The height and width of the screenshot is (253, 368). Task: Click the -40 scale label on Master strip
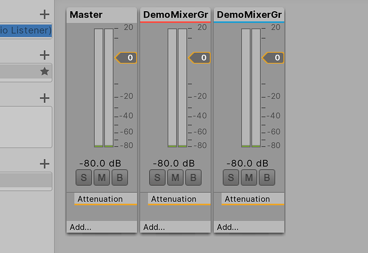[x=126, y=116]
